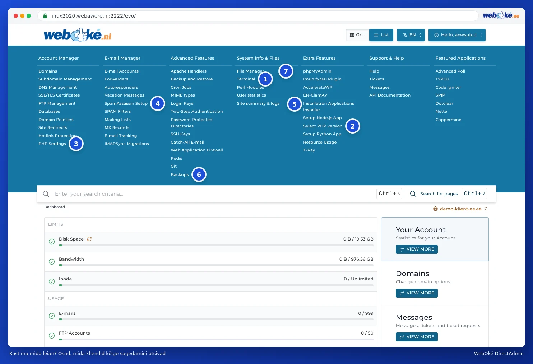Screen dimensions: 533x364
Task: Open Select PHP version link
Action: 323,126
